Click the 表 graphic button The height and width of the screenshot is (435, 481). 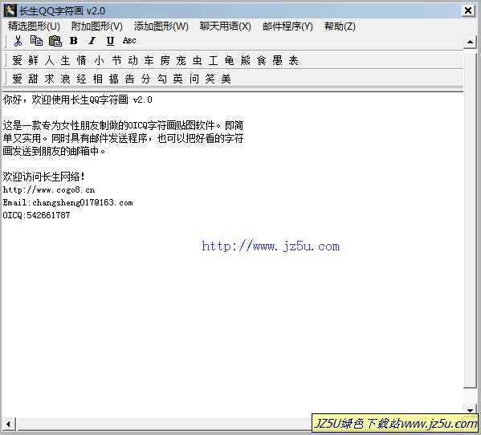[x=294, y=60]
